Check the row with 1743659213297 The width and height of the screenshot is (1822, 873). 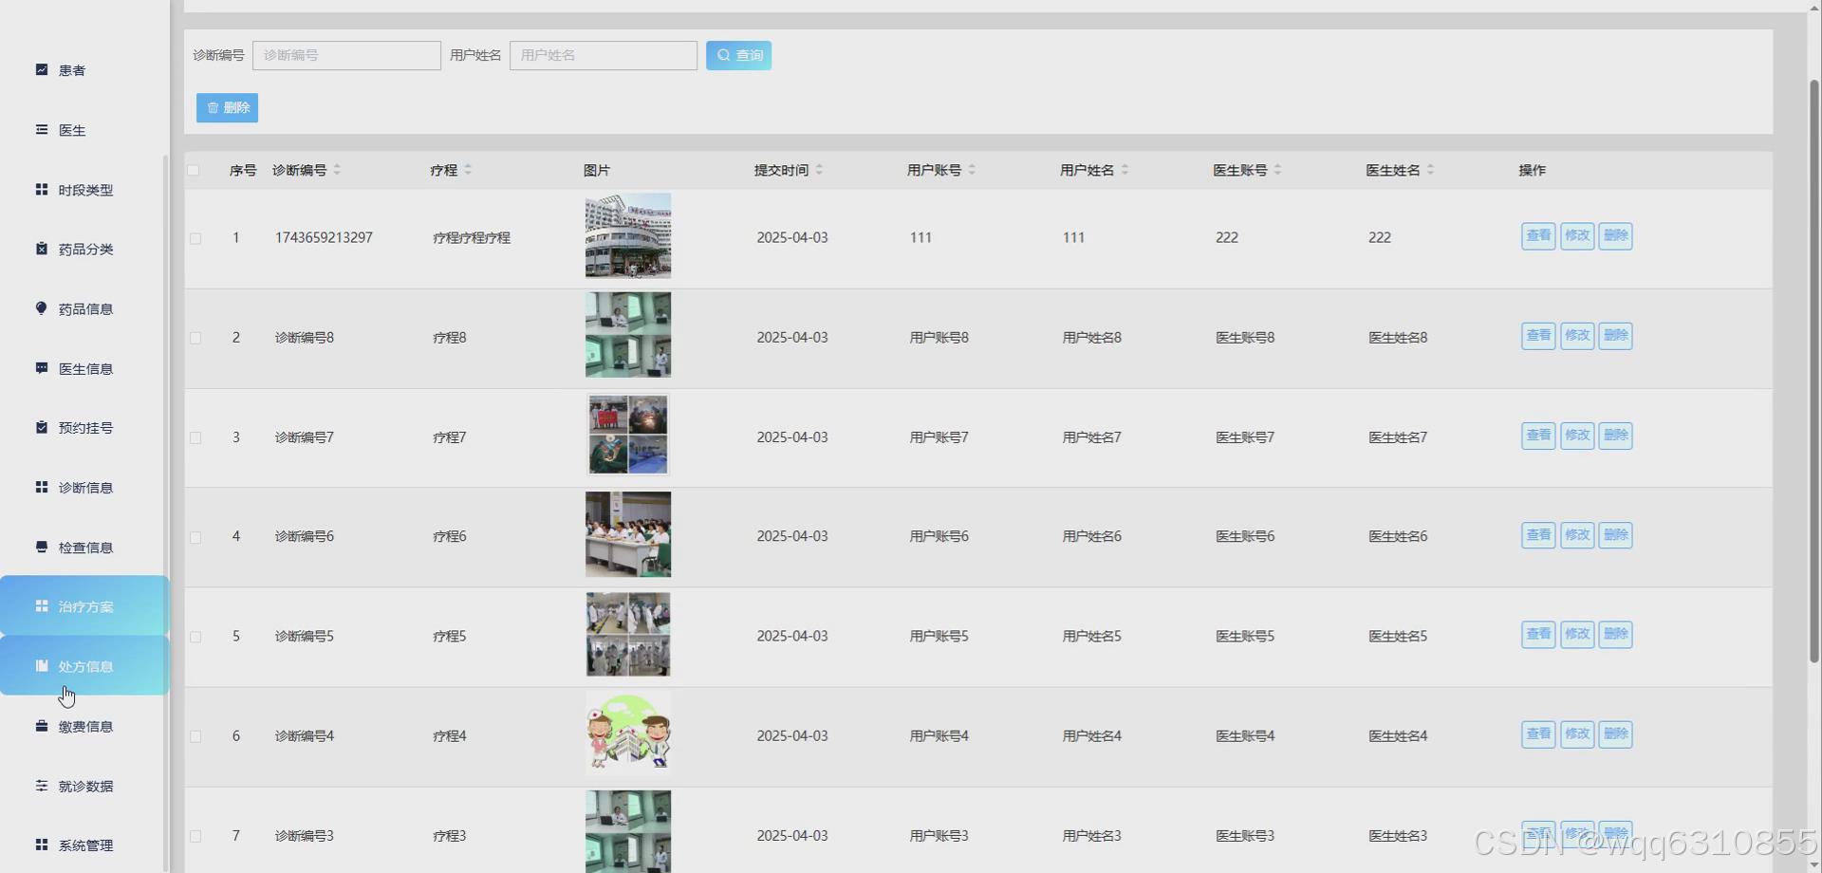point(195,238)
